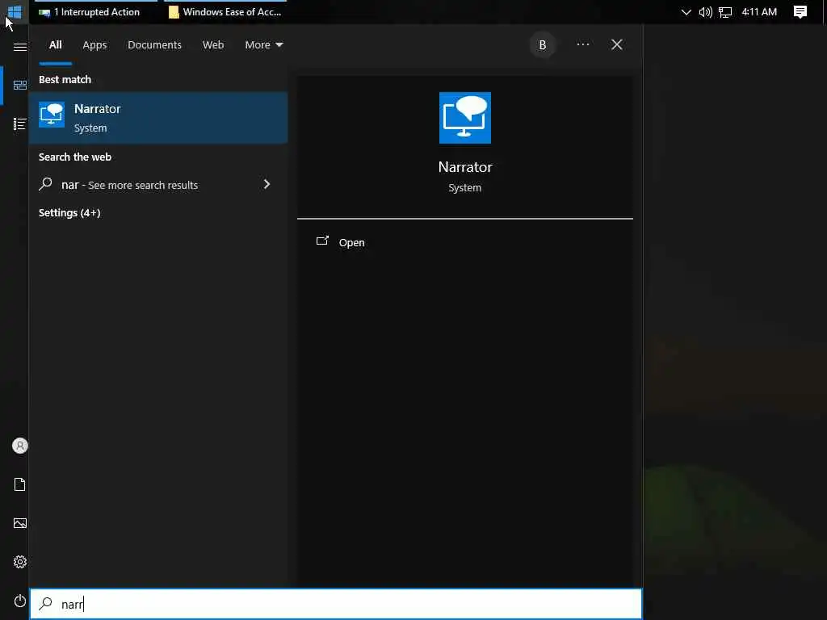Open the Action Center notifications icon
This screenshot has width=827, height=620.
(800, 11)
